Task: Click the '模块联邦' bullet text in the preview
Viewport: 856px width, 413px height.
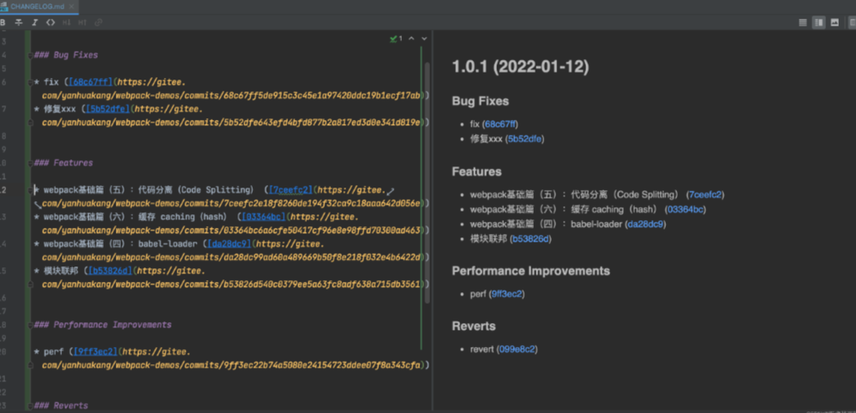Action: click(x=488, y=239)
